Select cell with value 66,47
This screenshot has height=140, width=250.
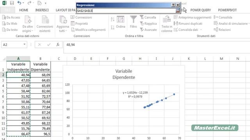(x=18, y=134)
